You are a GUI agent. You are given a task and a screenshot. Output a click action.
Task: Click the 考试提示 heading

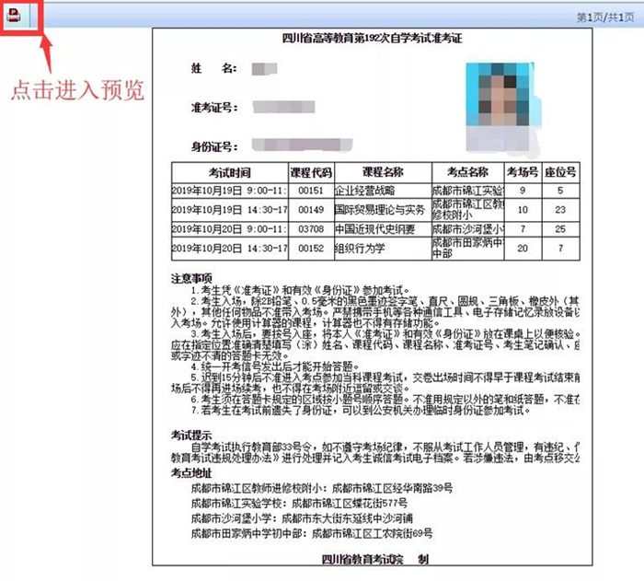pyautogui.click(x=191, y=435)
